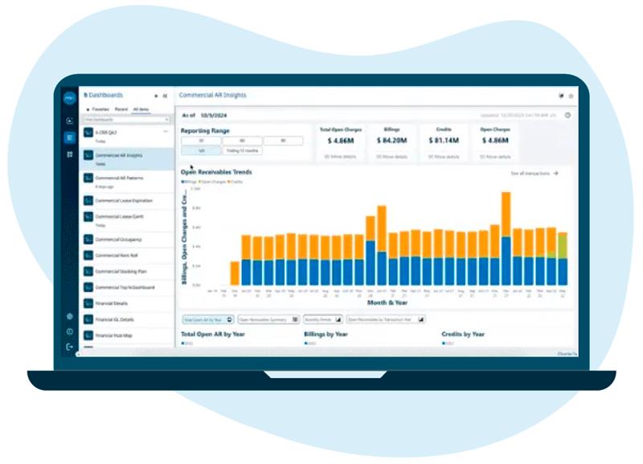Collapse the Dashboards side panel
Image resolution: width=643 pixels, height=464 pixels.
pos(165,96)
